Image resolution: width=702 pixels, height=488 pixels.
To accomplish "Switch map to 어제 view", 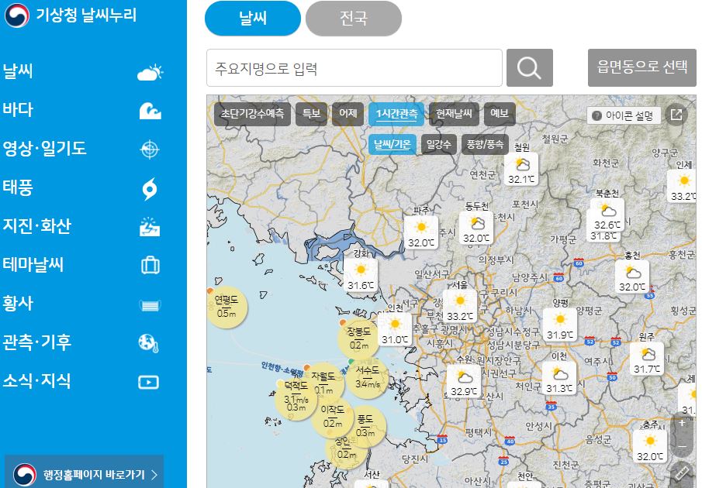I will point(348,114).
